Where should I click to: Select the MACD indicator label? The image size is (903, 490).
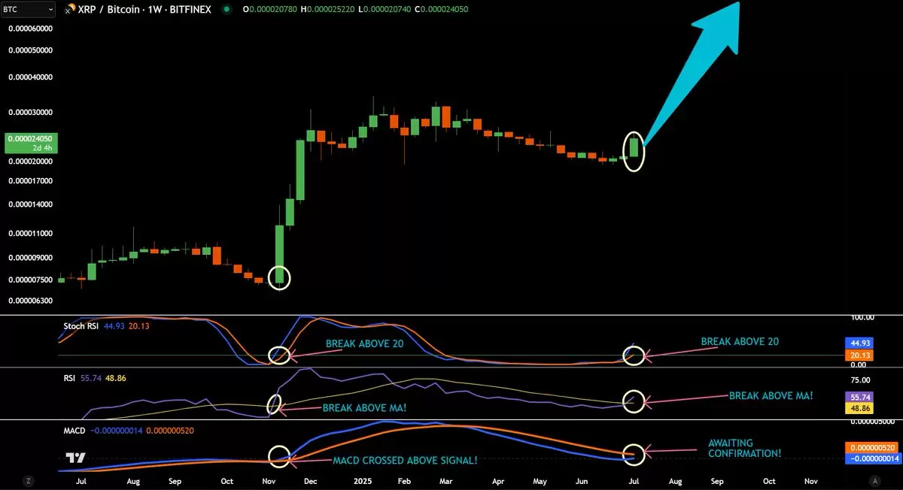pyautogui.click(x=74, y=431)
